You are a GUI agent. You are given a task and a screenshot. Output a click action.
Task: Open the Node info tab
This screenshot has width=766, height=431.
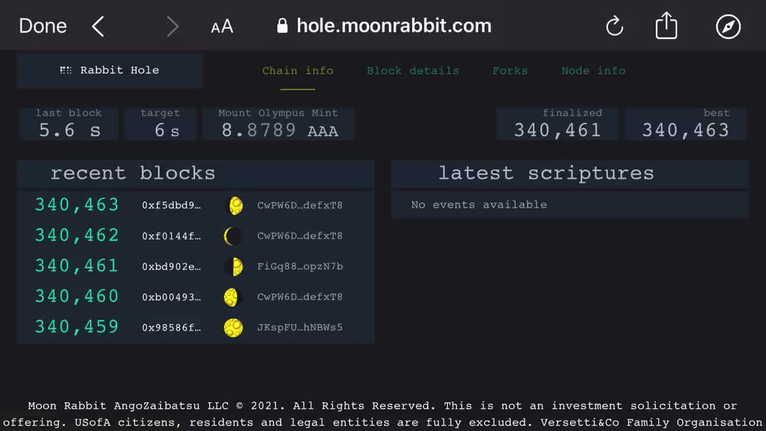[593, 70]
